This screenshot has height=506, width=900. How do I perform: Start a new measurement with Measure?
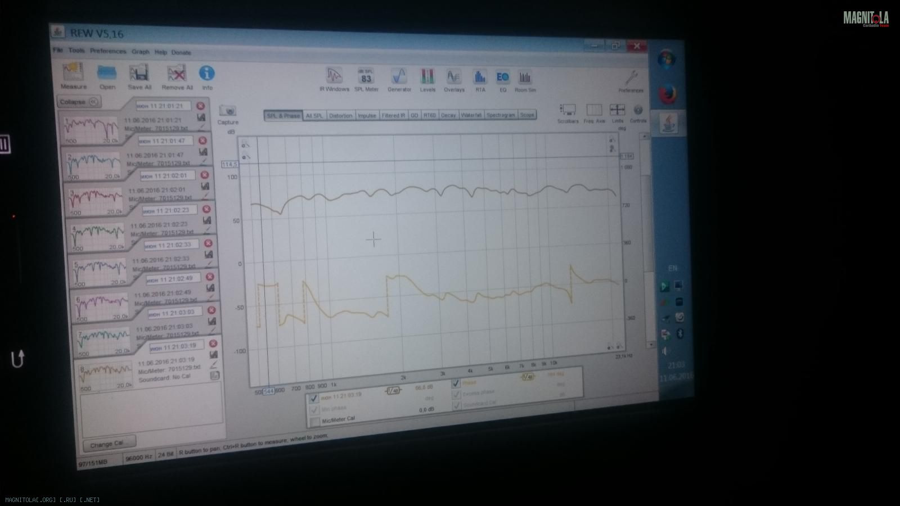[73, 76]
